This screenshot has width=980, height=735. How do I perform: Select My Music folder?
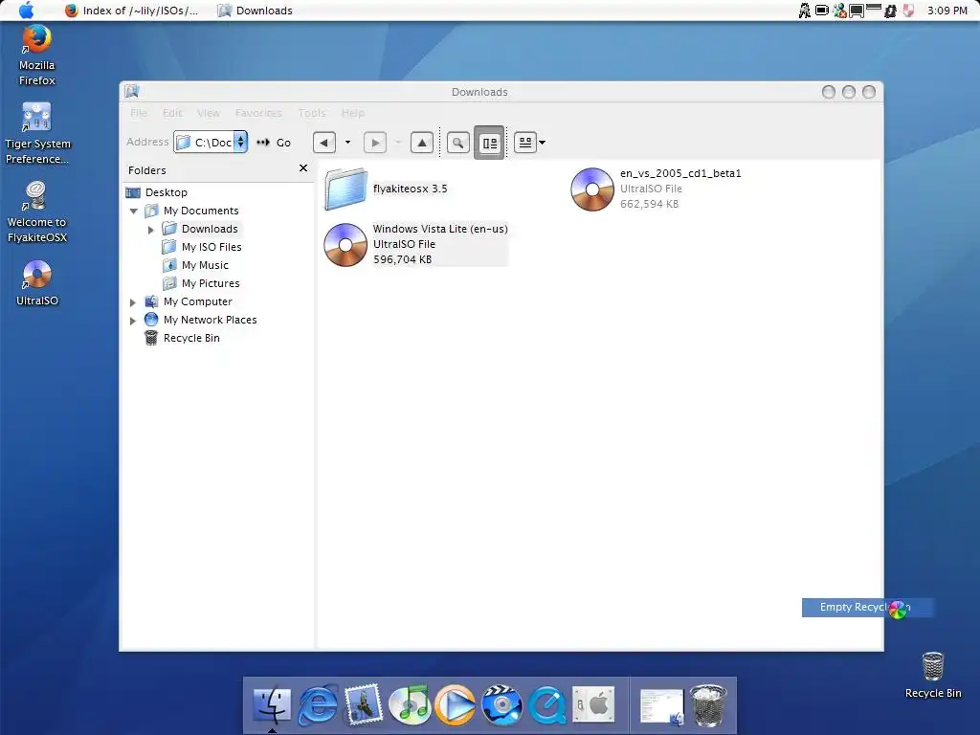coord(205,265)
